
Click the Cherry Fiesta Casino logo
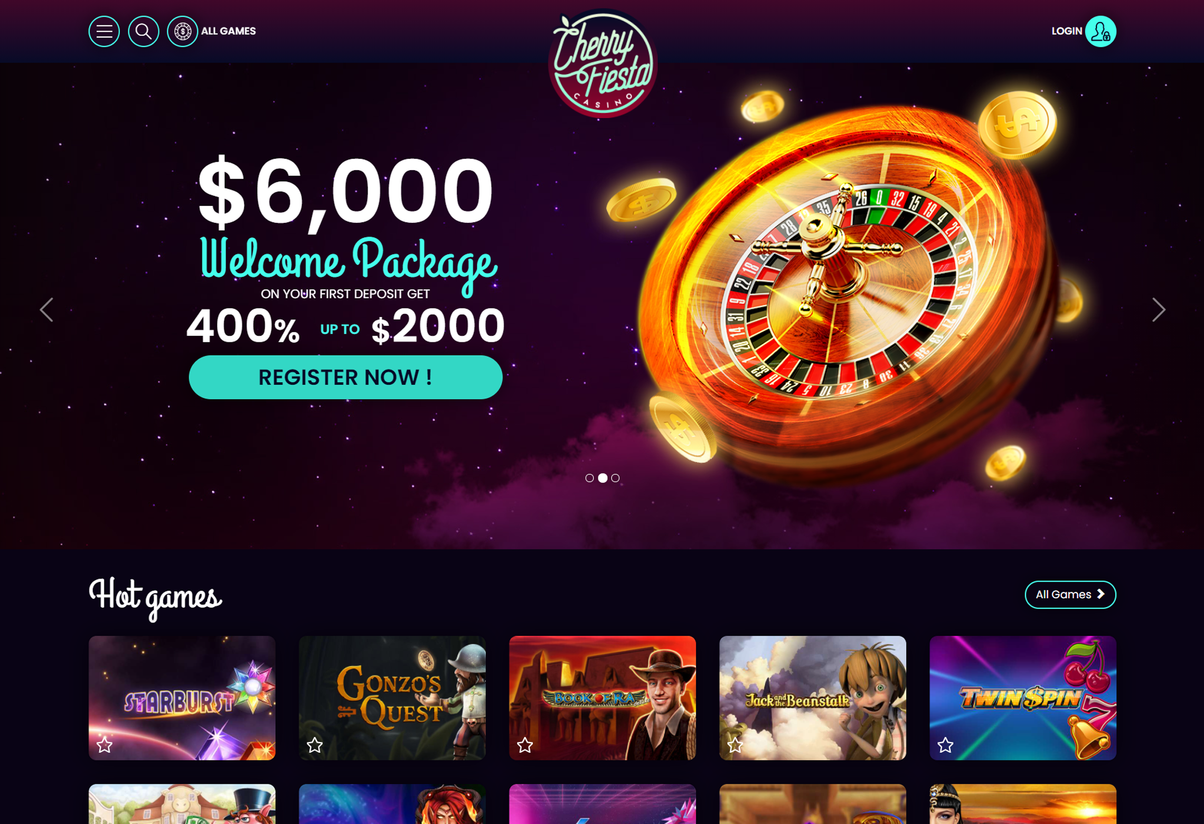click(x=603, y=63)
